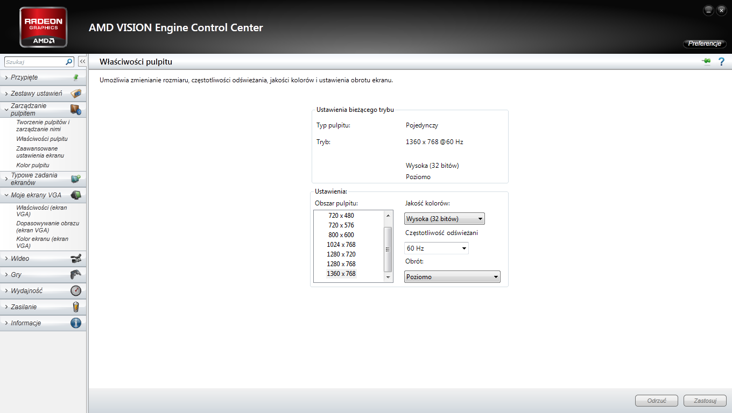Click the green pin icon beside Przypięte
Image resolution: width=732 pixels, height=413 pixels.
pos(76,77)
